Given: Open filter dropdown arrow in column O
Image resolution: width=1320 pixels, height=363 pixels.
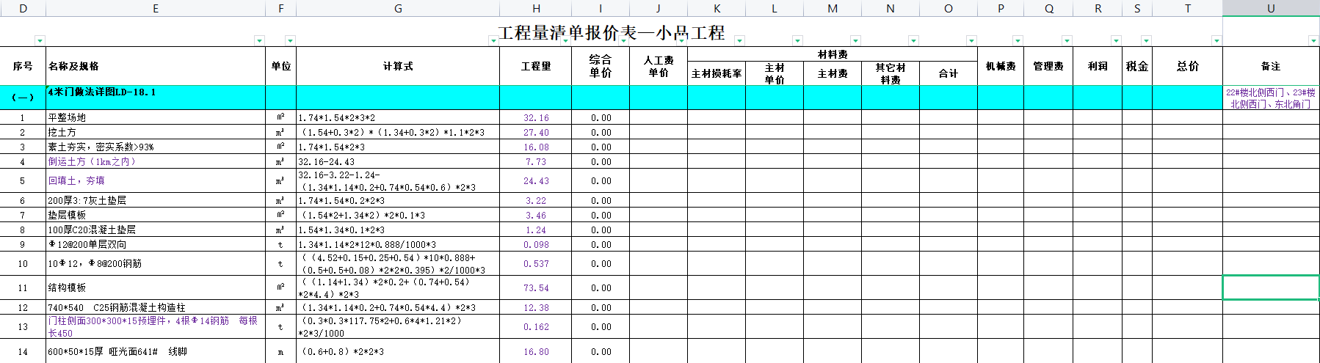Looking at the screenshot, I should point(971,41).
